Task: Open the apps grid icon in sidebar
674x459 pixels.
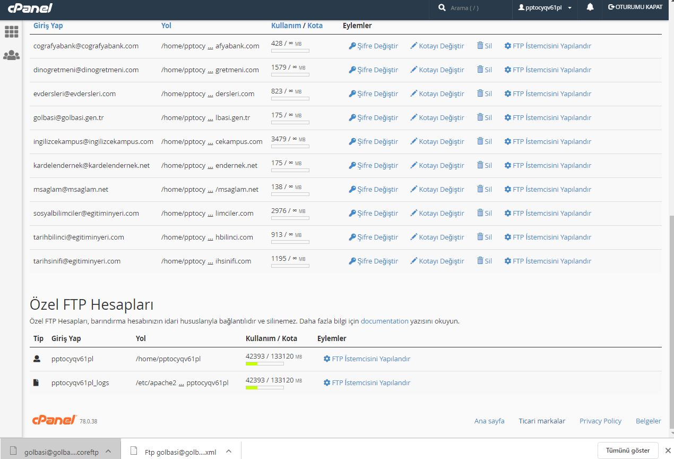Action: (x=11, y=32)
